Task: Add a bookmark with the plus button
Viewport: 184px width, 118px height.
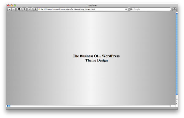Action: click(35, 9)
